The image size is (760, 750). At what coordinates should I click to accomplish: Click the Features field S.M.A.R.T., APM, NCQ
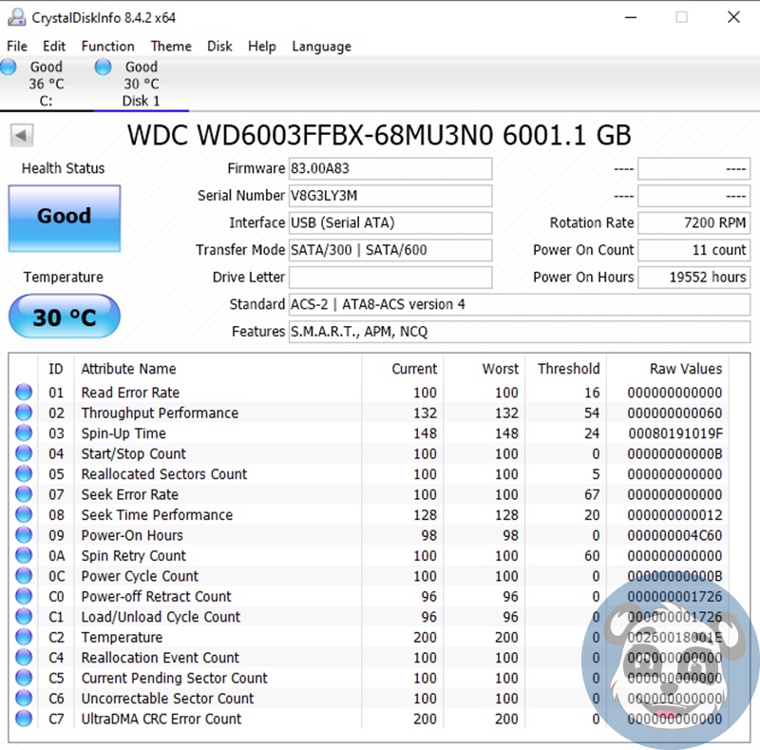(x=519, y=332)
